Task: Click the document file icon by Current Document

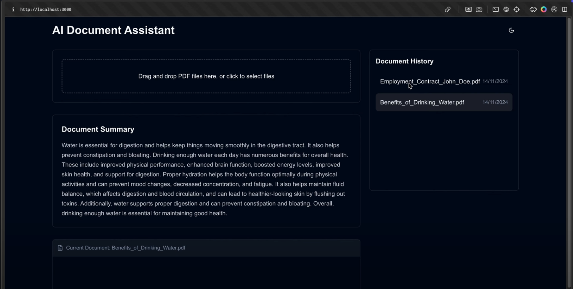Action: coord(60,248)
